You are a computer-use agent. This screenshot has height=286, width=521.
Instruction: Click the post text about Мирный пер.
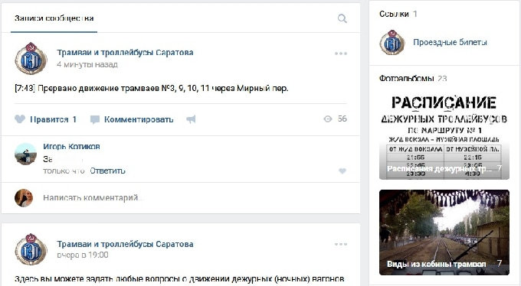tap(152, 88)
